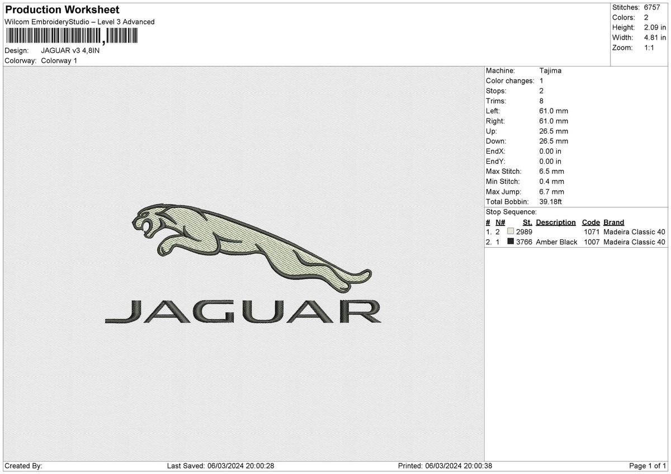Click the black color swatch for thread 3766
Screen dimensions: 671x474
tap(511, 241)
